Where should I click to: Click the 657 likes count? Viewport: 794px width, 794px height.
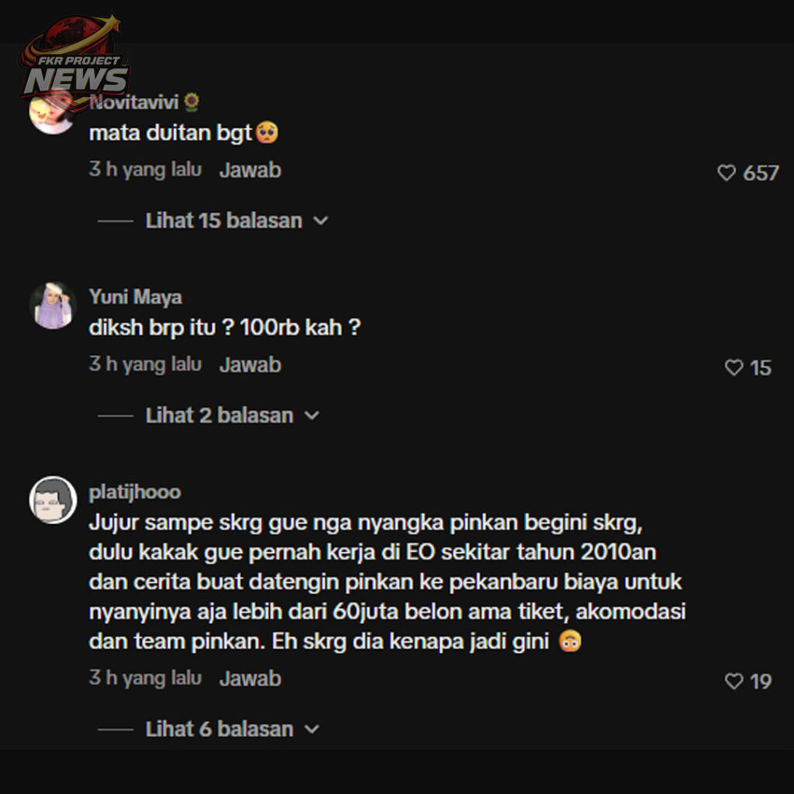pos(761,173)
